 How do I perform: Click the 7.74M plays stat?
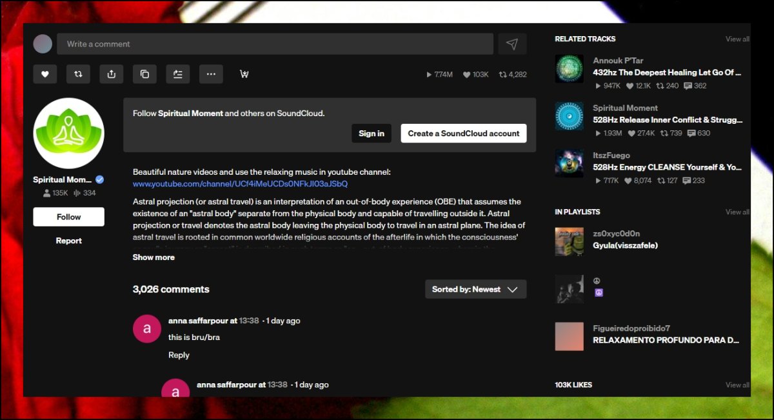[440, 75]
